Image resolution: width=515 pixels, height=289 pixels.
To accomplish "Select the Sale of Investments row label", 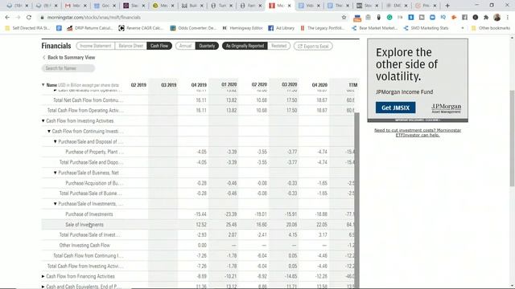I will click(x=84, y=225).
